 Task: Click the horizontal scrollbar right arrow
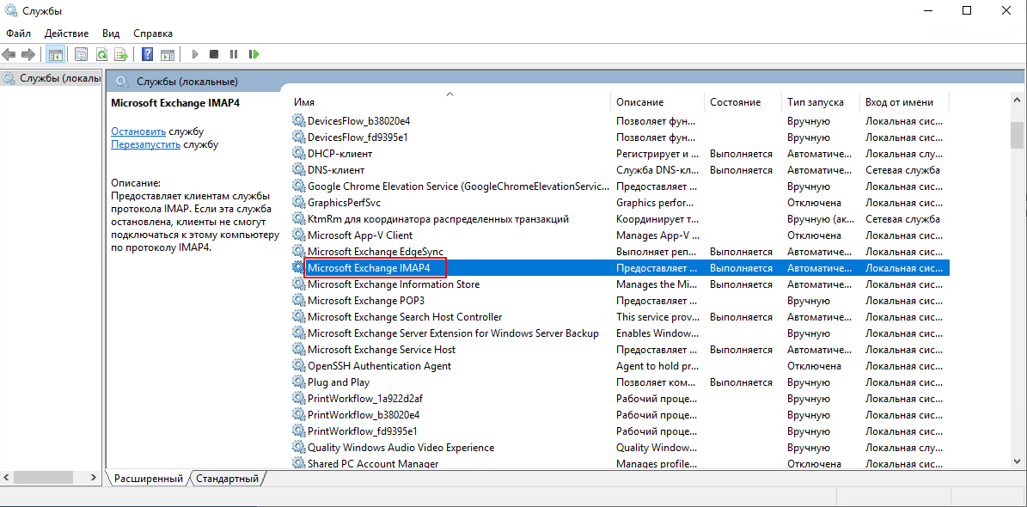coord(94,475)
